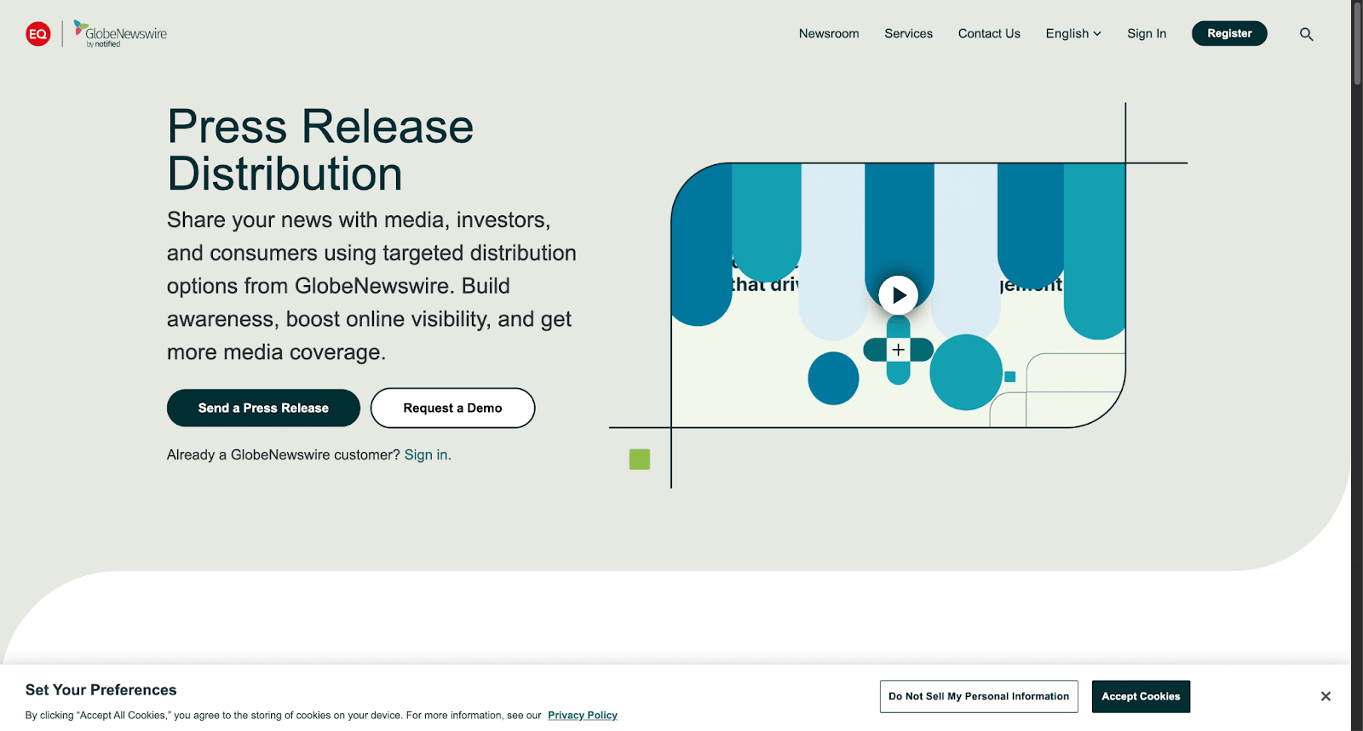The image size is (1363, 731).
Task: Open the Services menu item
Action: click(x=908, y=34)
